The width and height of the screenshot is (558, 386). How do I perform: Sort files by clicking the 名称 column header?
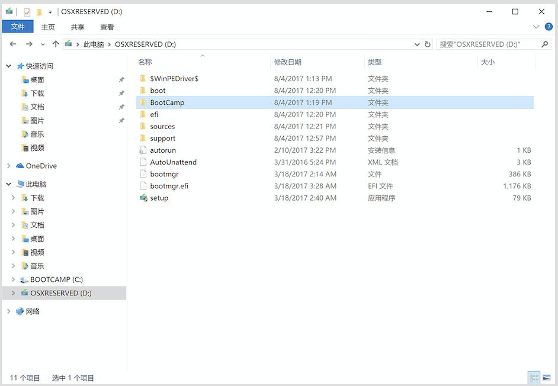point(145,62)
